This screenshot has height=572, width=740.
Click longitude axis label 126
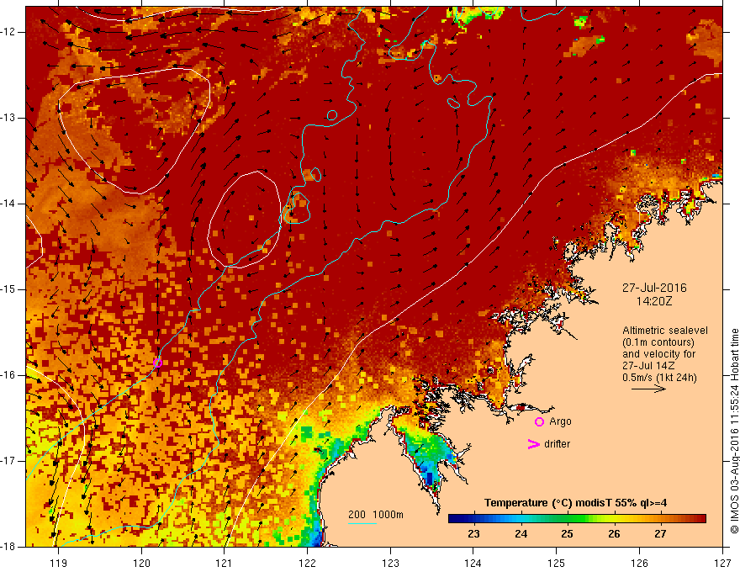click(x=639, y=563)
